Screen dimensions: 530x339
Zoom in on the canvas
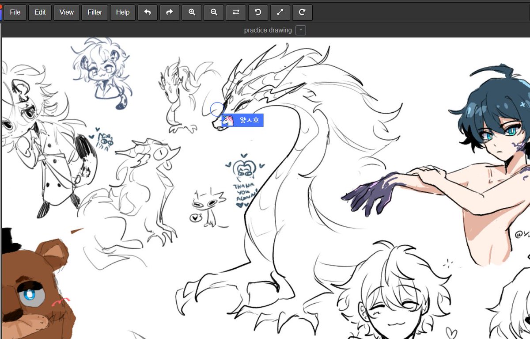[x=192, y=12]
